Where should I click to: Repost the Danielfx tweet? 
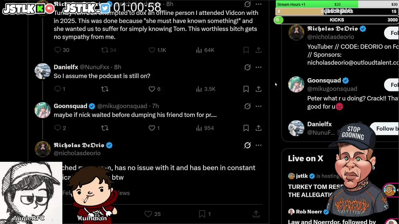click(x=105, y=89)
